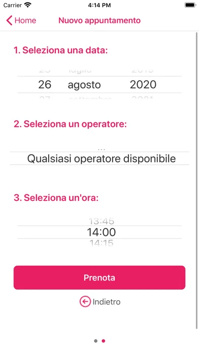The image size is (199, 353).
Task: Choose 14:15 in the time picker
Action: point(102,243)
